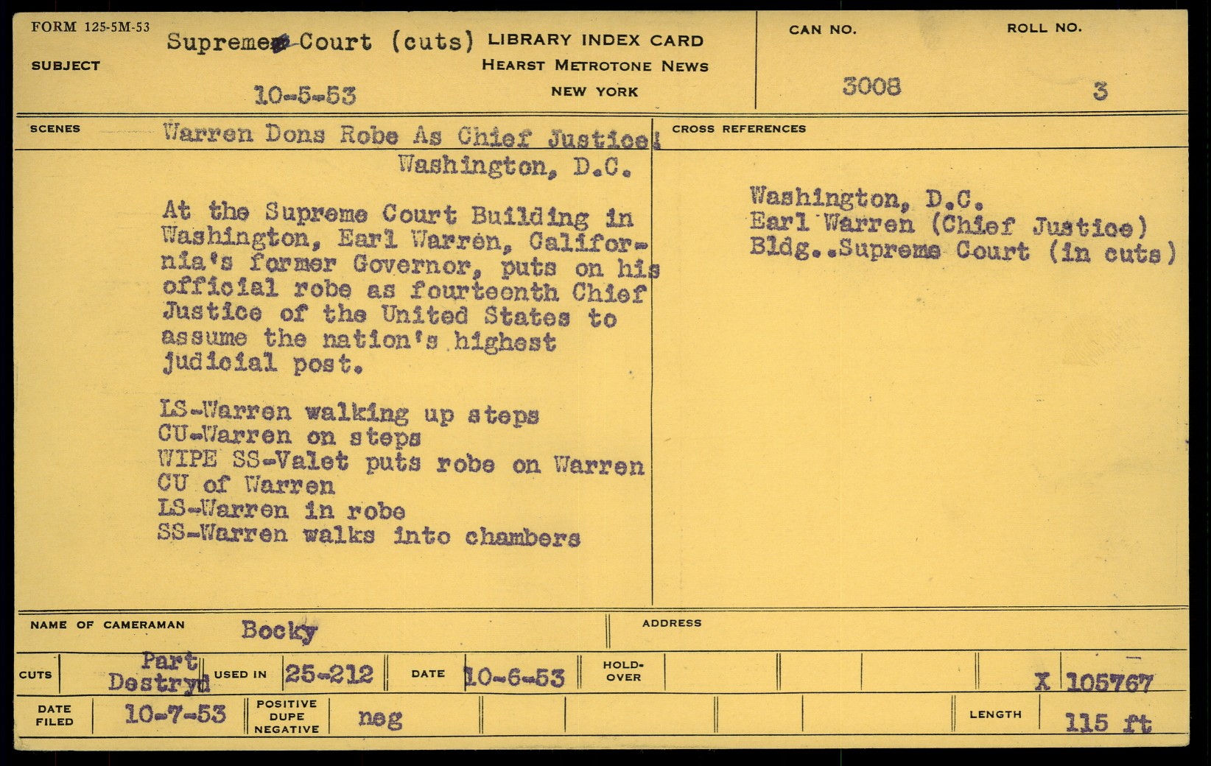
Task: Select the used-in value "25-212"
Action: point(329,675)
